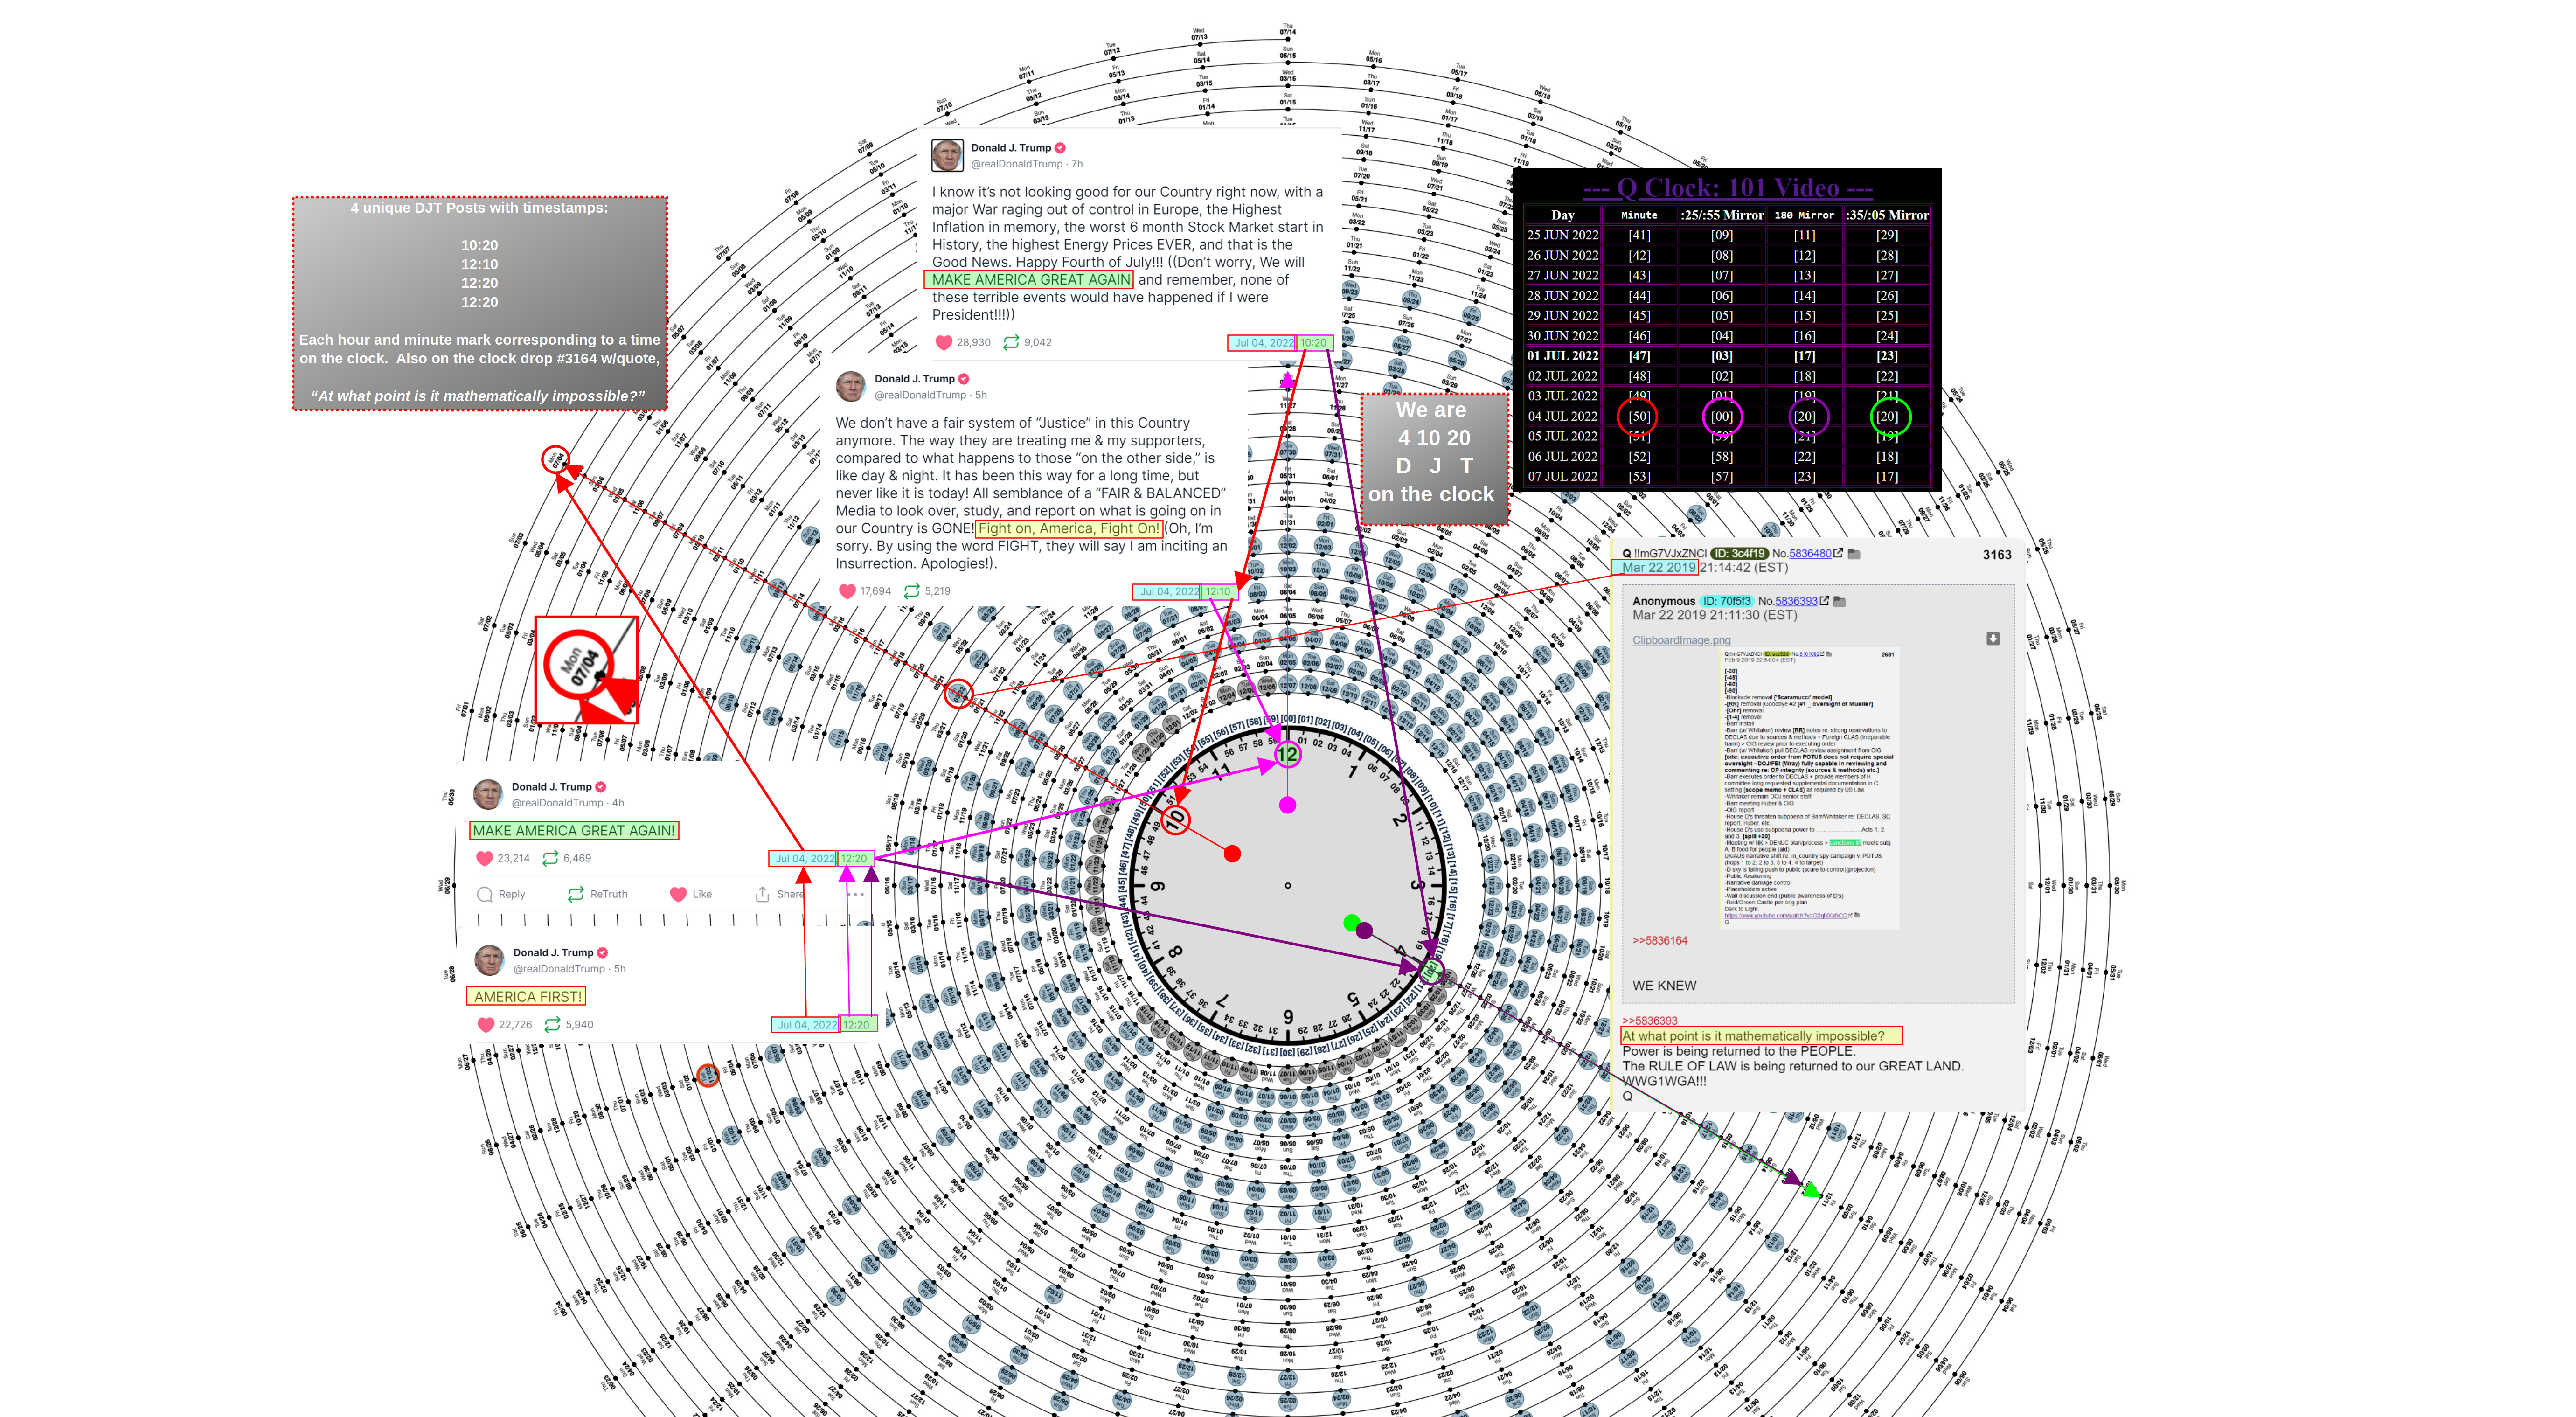Click folder icon next to No.5836480
This screenshot has width=2576, height=1417.
[x=1854, y=553]
